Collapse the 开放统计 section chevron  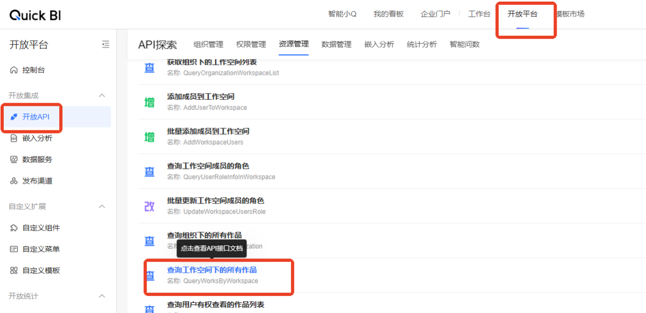[x=102, y=296]
